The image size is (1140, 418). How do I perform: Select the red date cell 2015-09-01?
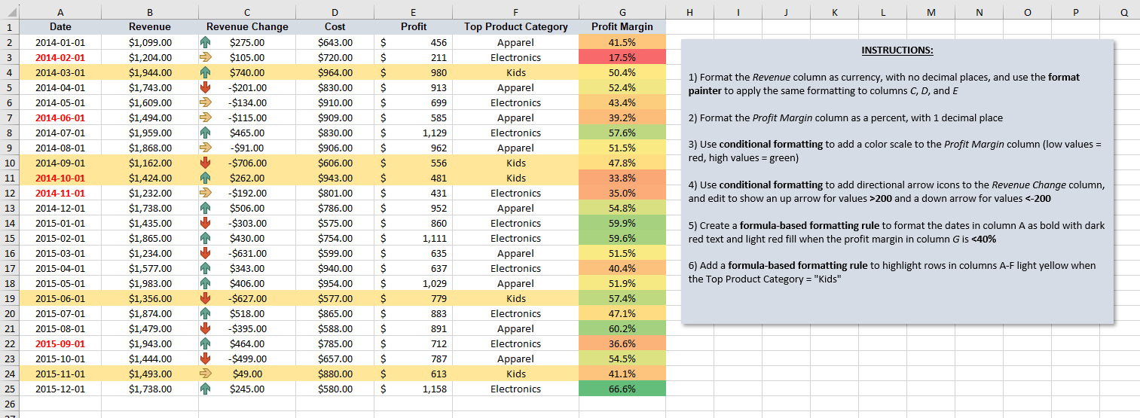tap(60, 344)
